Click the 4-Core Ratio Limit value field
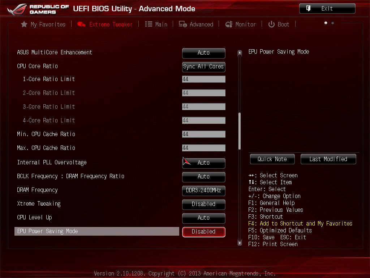This screenshot has width=370, height=278. tap(204, 120)
